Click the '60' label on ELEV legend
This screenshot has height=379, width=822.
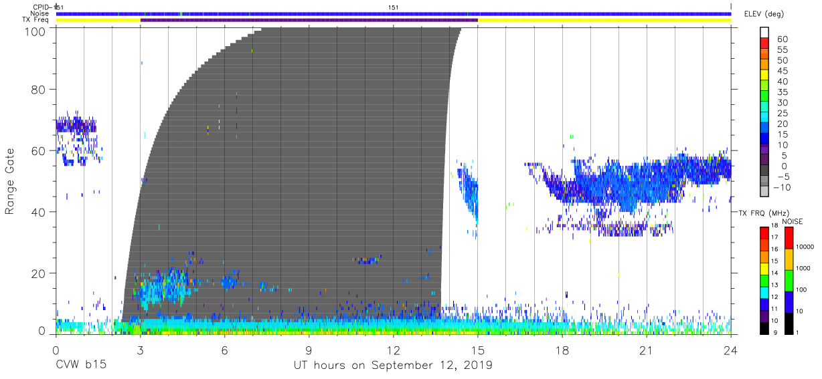tap(782, 39)
